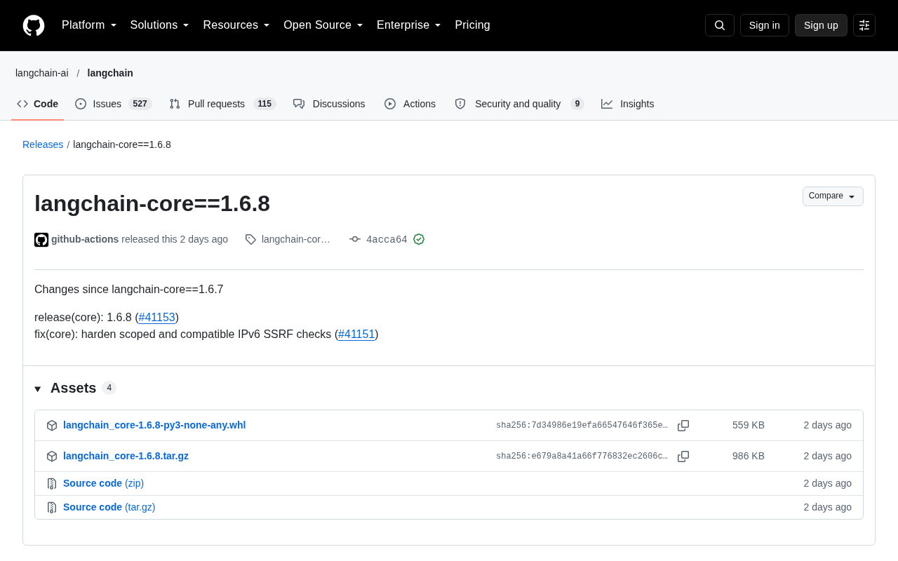Open commit 4acca64
Image resolution: width=898 pixels, height=561 pixels.
tap(387, 240)
